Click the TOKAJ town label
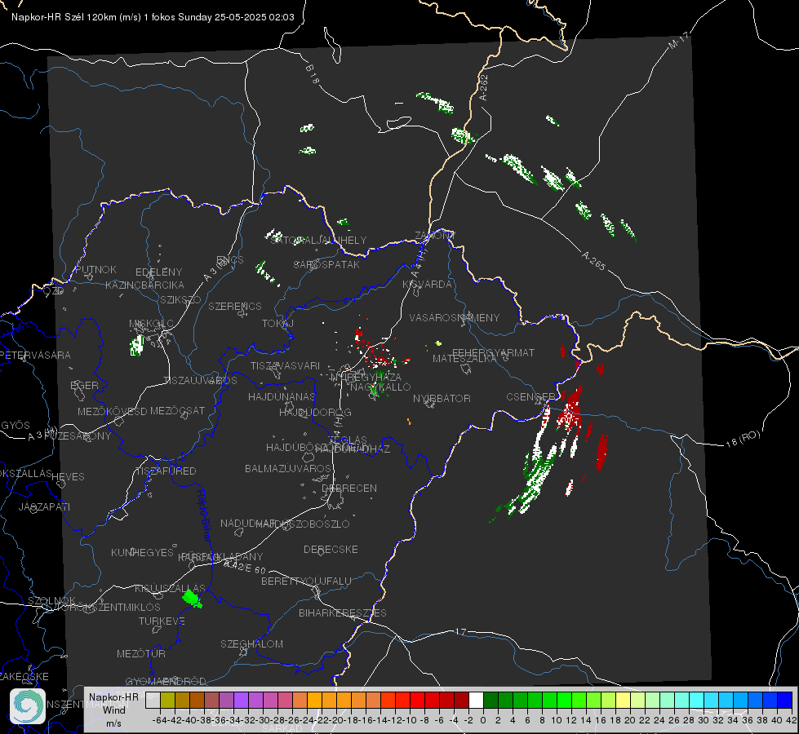 277,324
